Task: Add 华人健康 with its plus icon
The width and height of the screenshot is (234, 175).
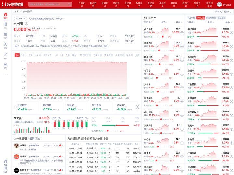Action: [182, 33]
